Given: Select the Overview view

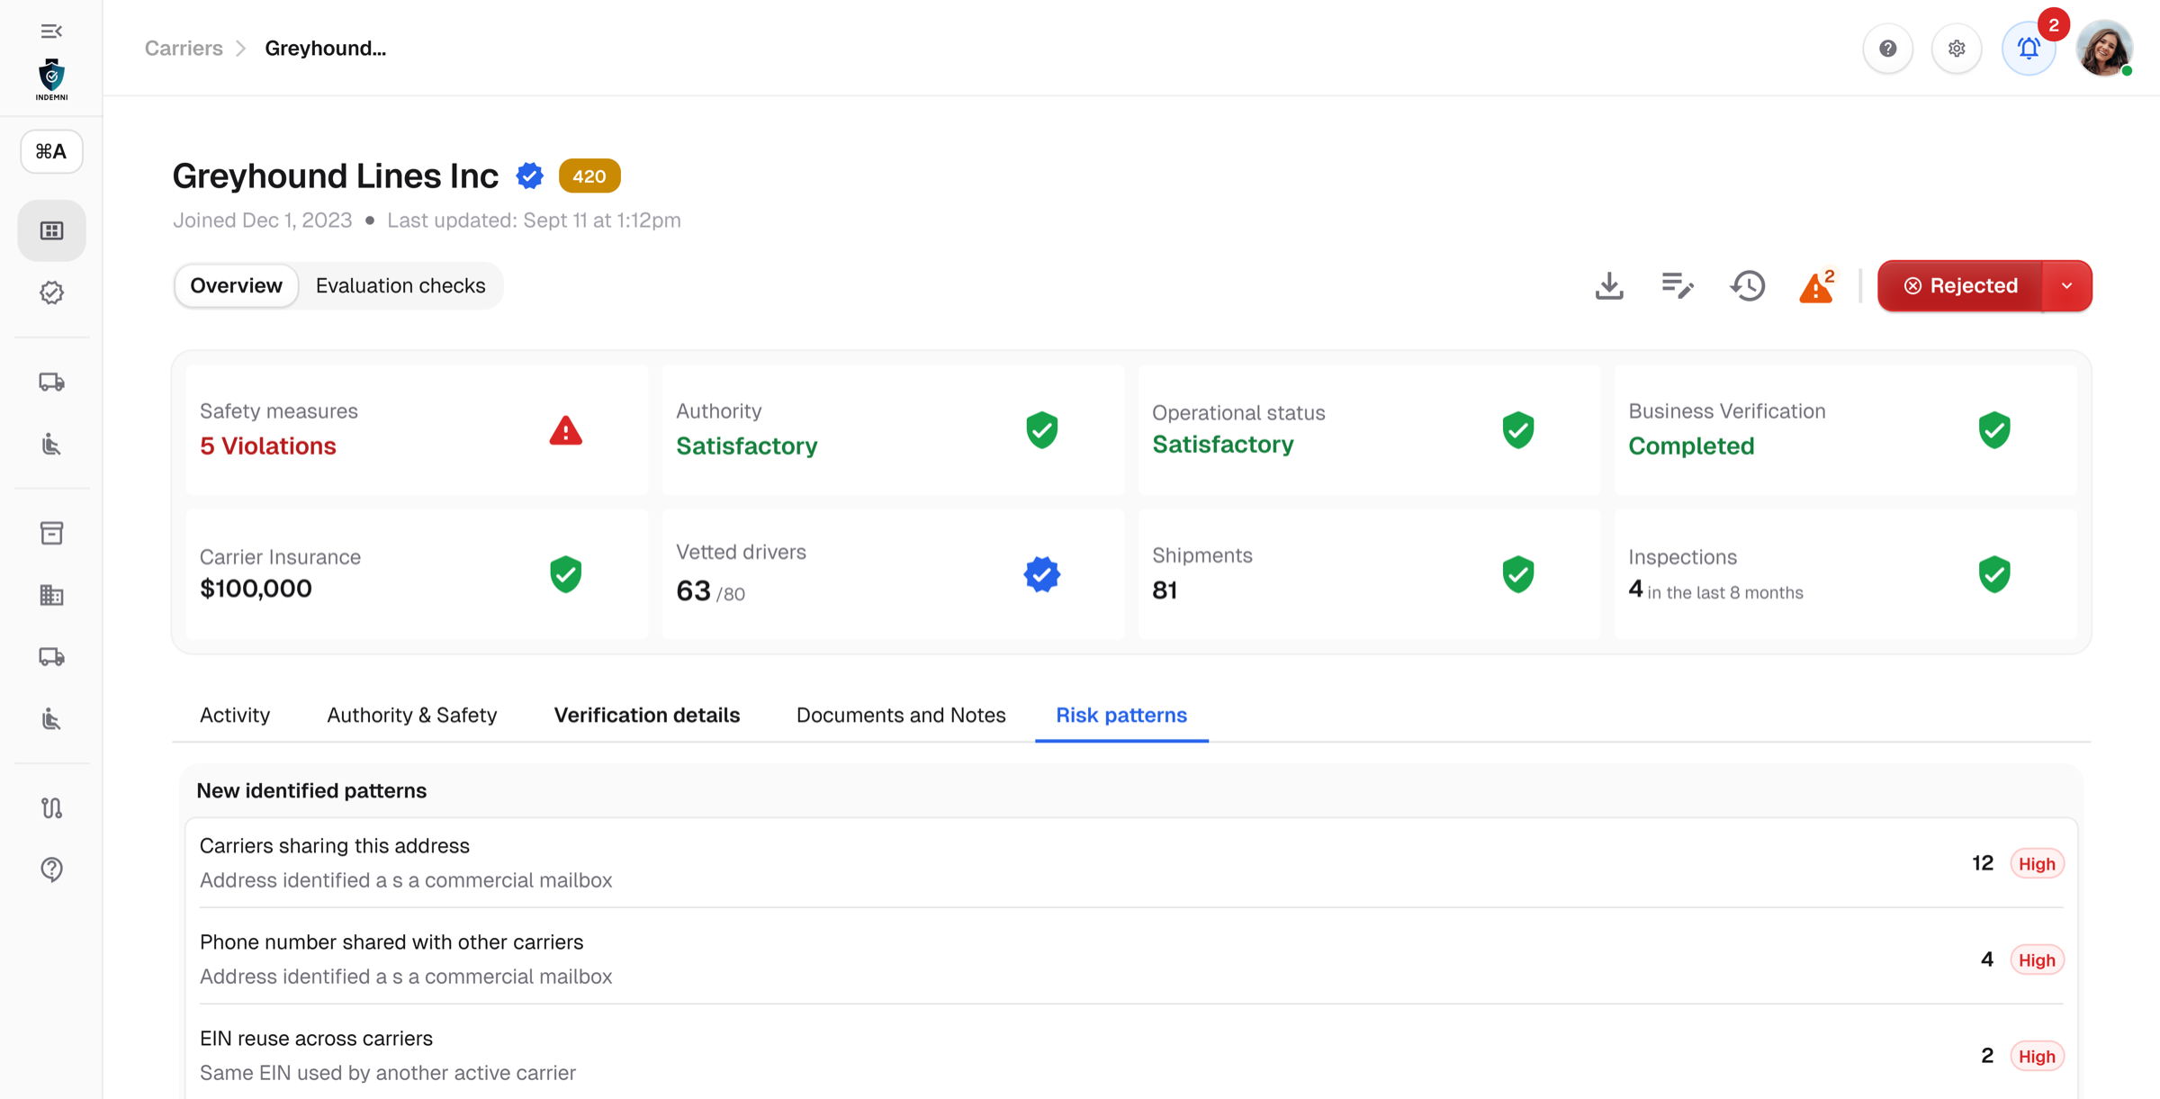Looking at the screenshot, I should point(236,286).
